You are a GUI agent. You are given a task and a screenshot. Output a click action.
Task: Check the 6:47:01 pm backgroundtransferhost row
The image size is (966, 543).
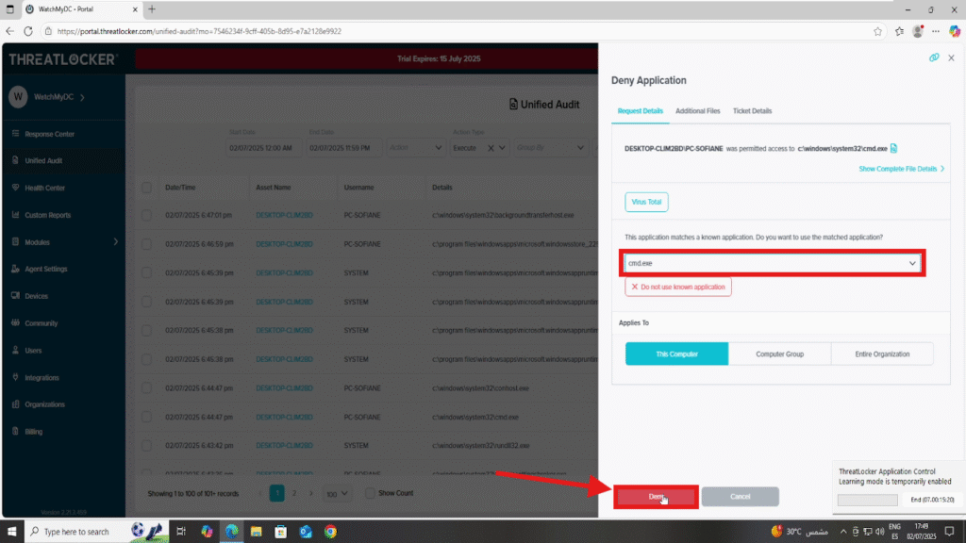(146, 215)
